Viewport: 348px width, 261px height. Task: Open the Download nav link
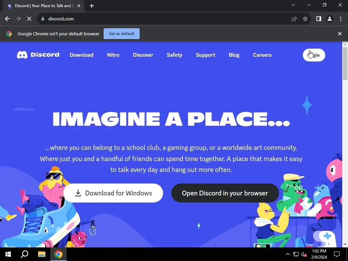click(x=82, y=55)
